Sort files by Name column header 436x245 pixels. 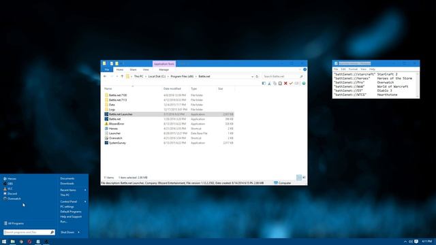[108, 88]
